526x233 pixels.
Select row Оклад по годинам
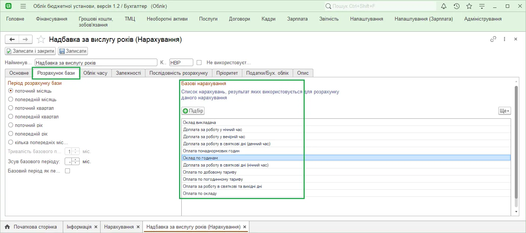(346, 158)
